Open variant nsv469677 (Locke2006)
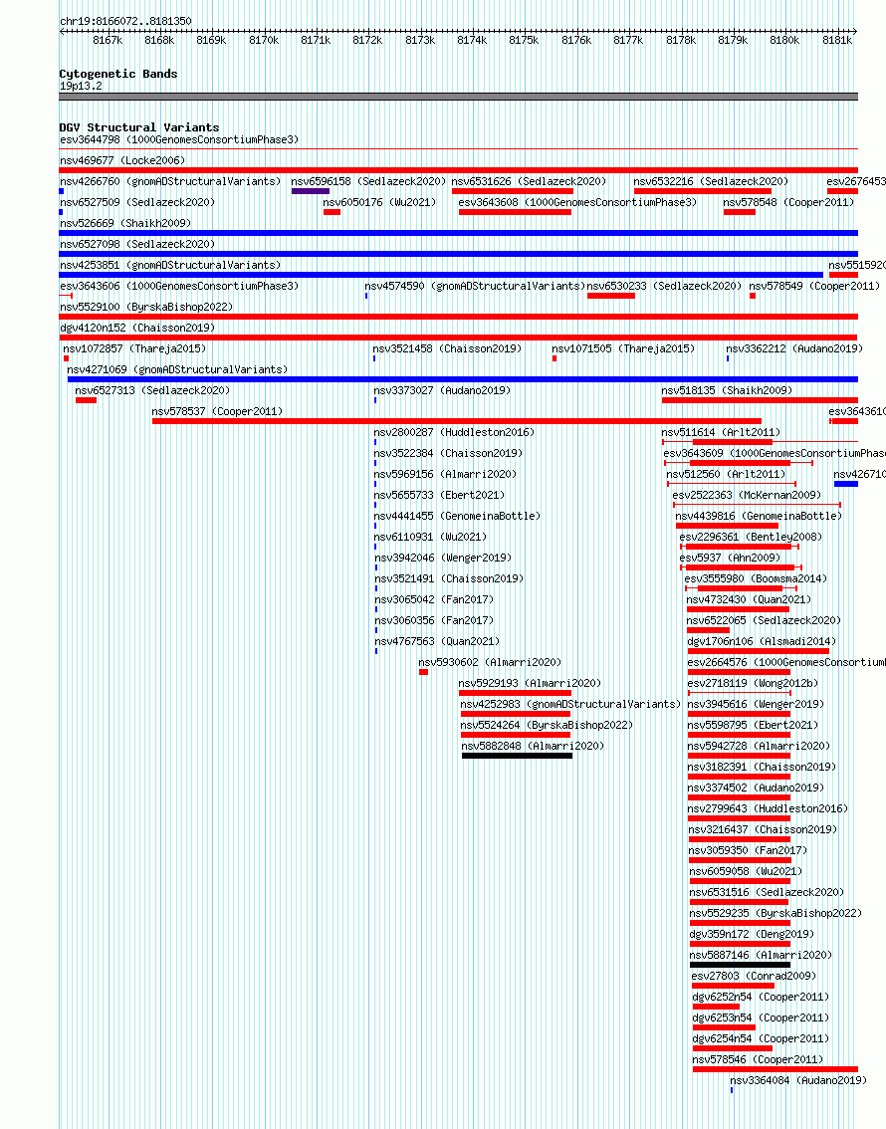Image resolution: width=886 pixels, height=1129 pixels. 122,160
